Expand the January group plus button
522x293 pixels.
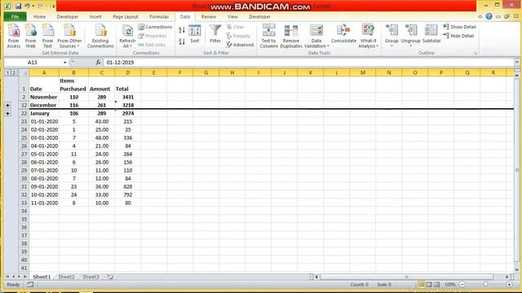7,114
